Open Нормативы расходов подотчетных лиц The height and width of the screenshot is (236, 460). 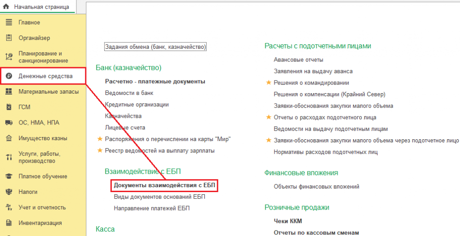coord(326,152)
